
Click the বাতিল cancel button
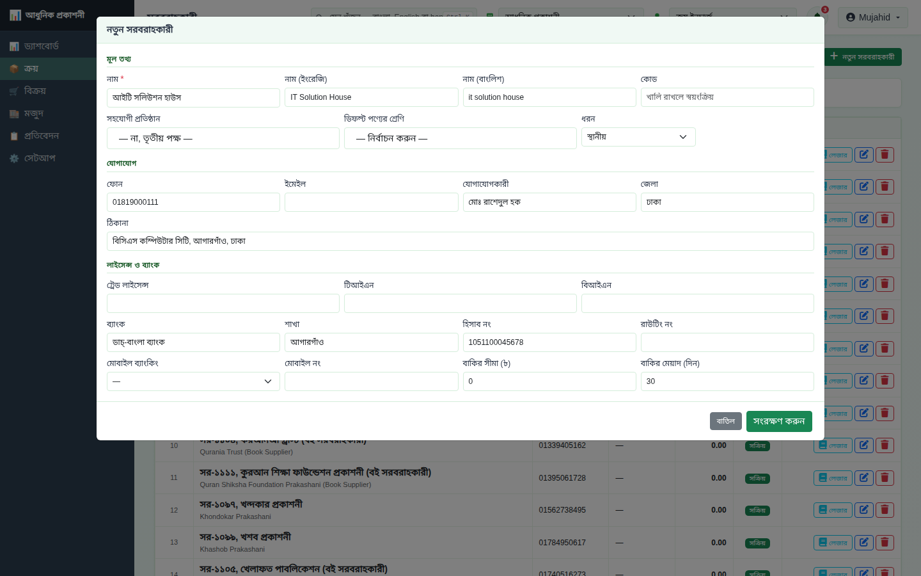click(x=726, y=421)
